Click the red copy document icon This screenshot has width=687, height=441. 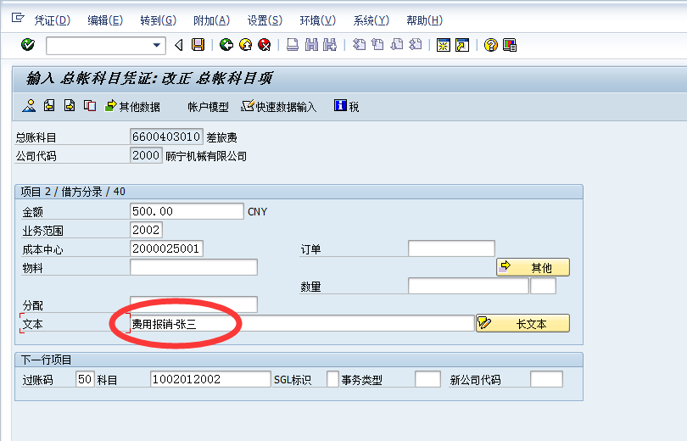click(90, 105)
